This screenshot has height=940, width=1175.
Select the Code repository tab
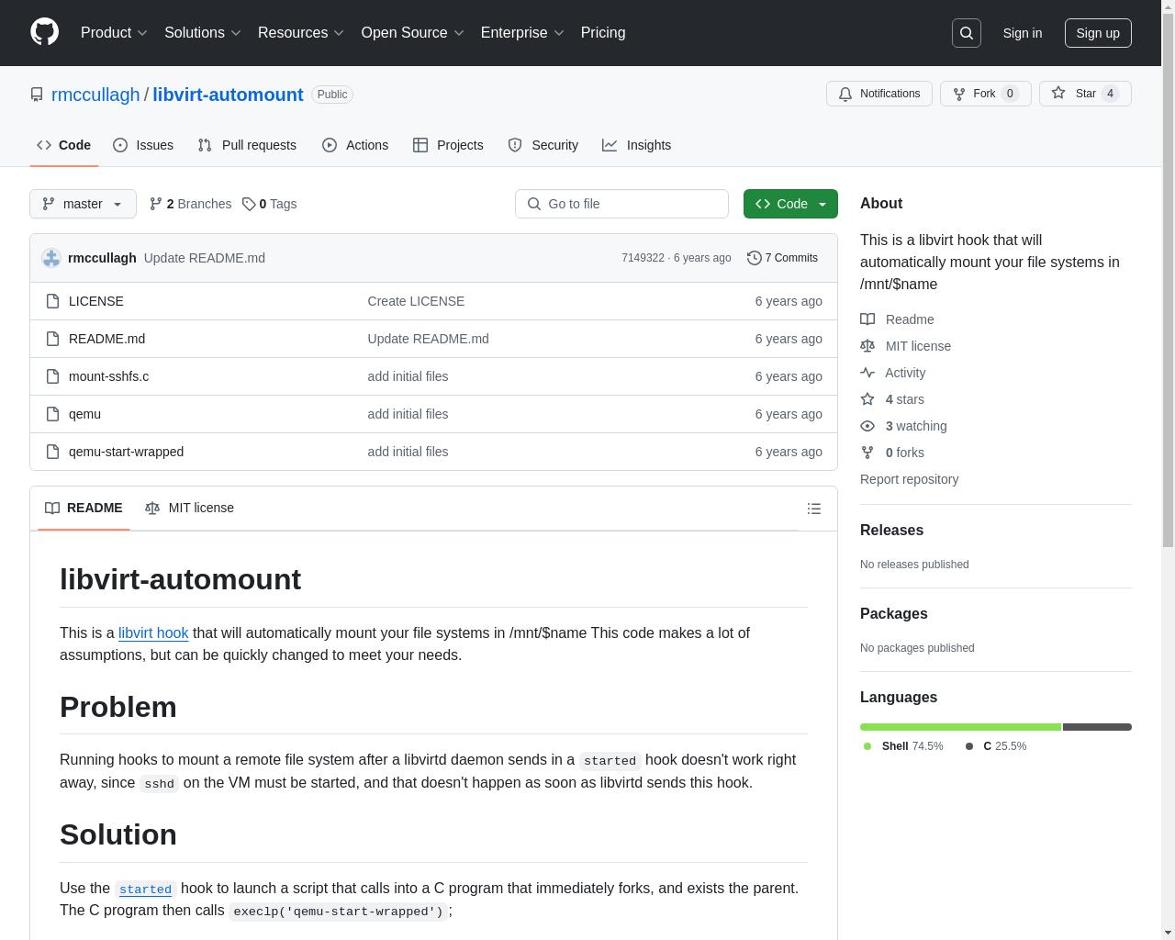pyautogui.click(x=63, y=145)
